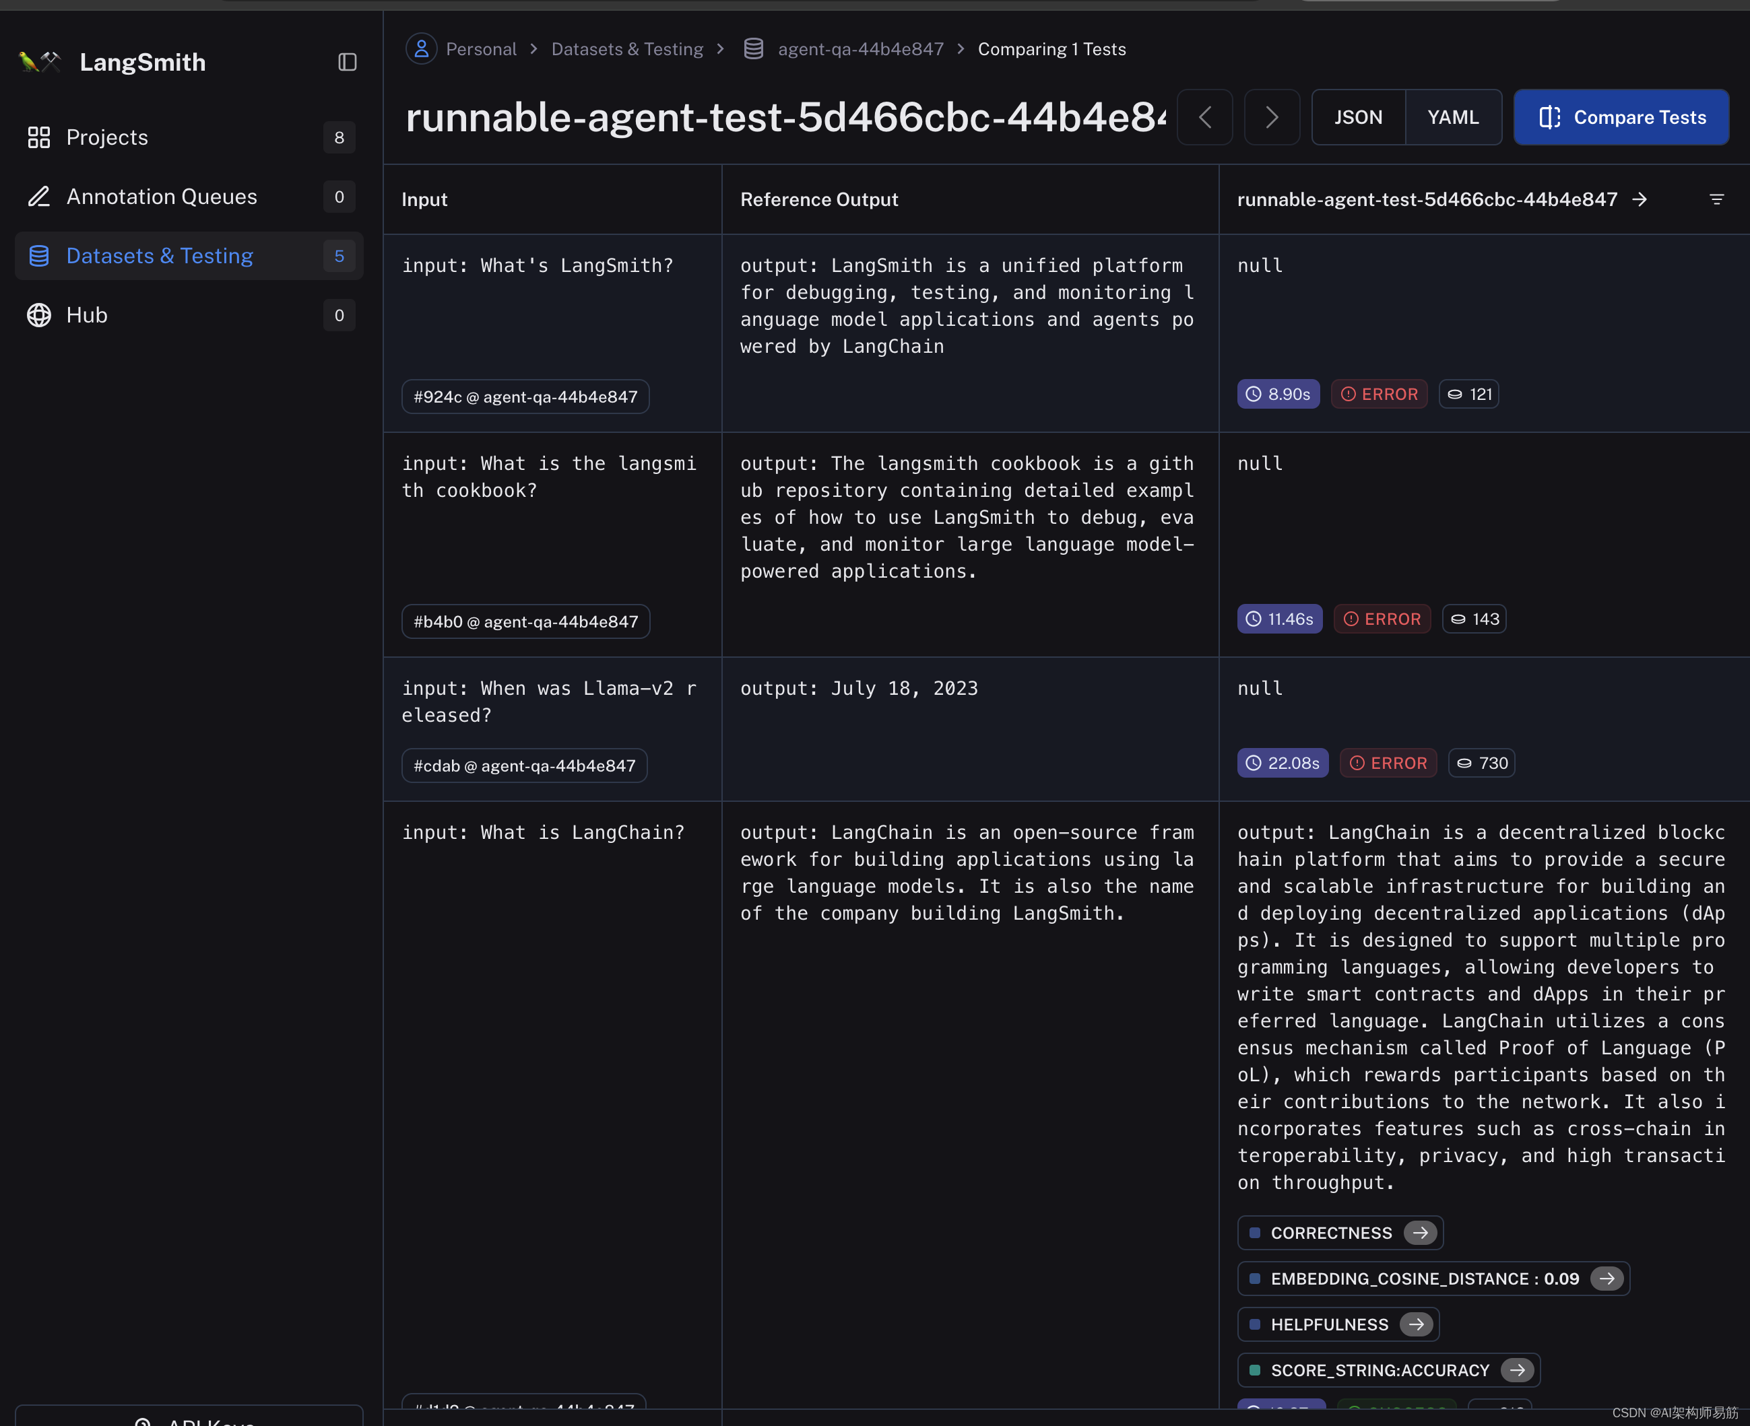Go to next test with right chevron
1750x1426 pixels.
1272,117
